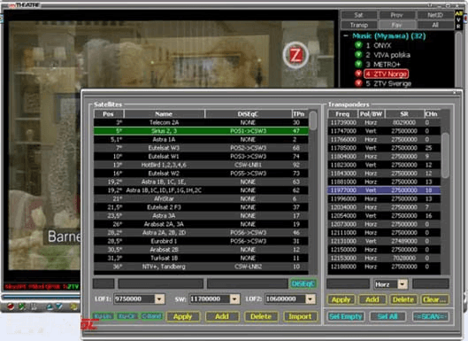Select the Hotbird 1,2,3,4,6 satellite row

click(201, 165)
